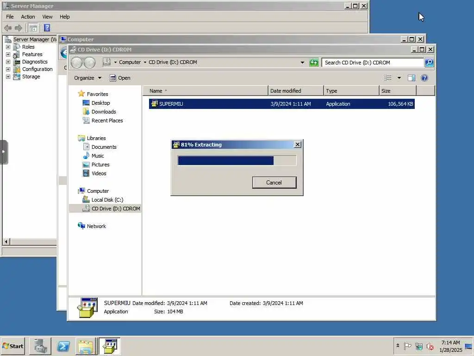Select the Server Manager root tree node
Screen dimensions: 474x356
point(31,39)
